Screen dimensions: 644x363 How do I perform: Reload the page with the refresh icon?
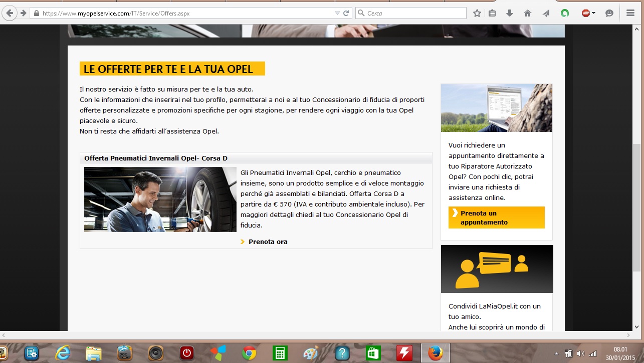click(346, 13)
